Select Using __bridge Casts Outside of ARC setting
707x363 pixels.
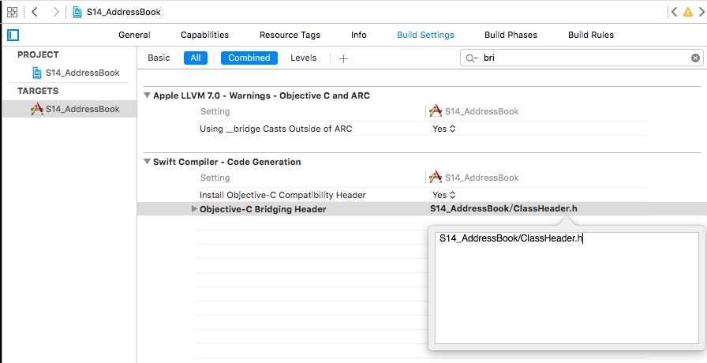[x=276, y=129]
